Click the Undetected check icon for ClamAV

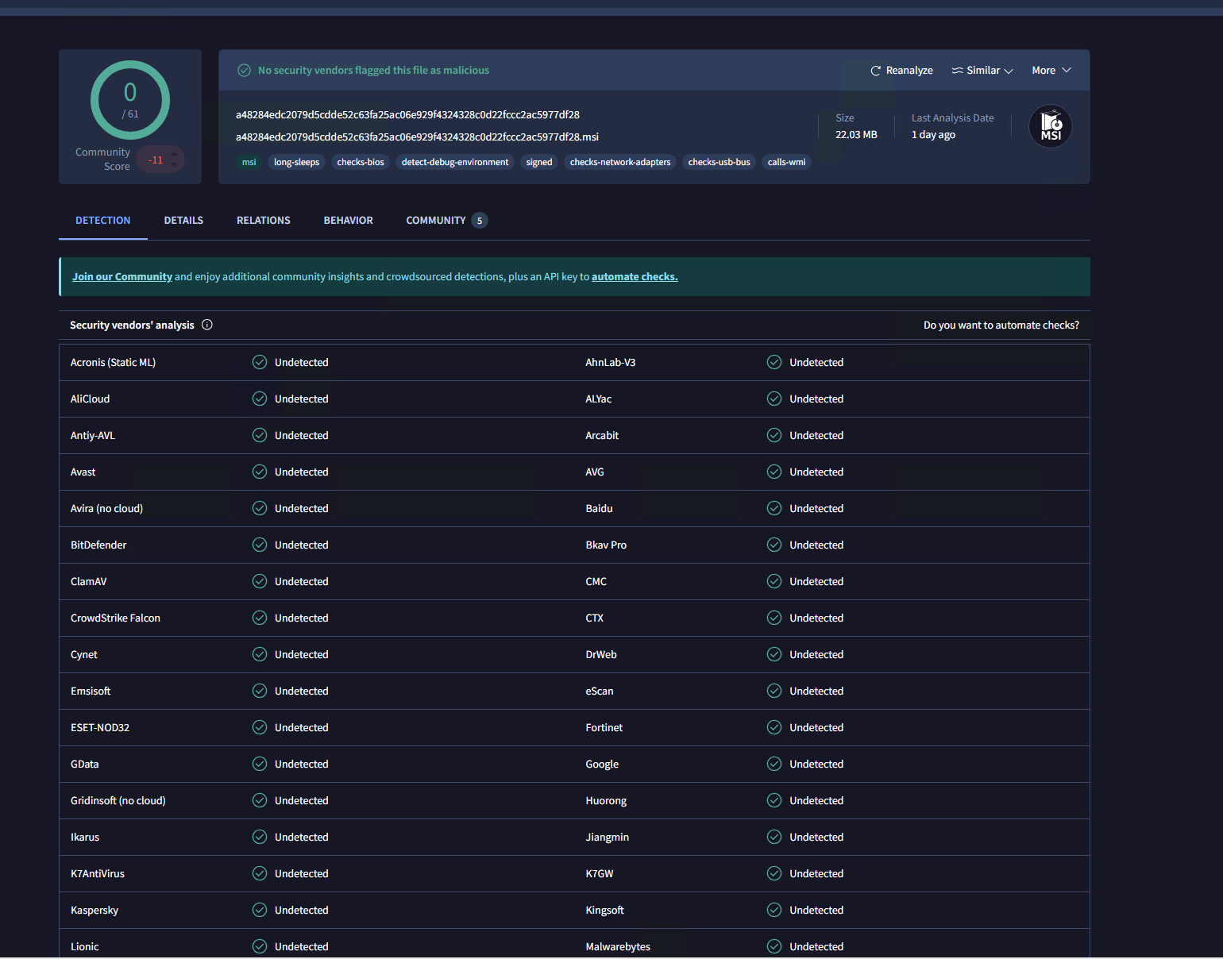(260, 581)
